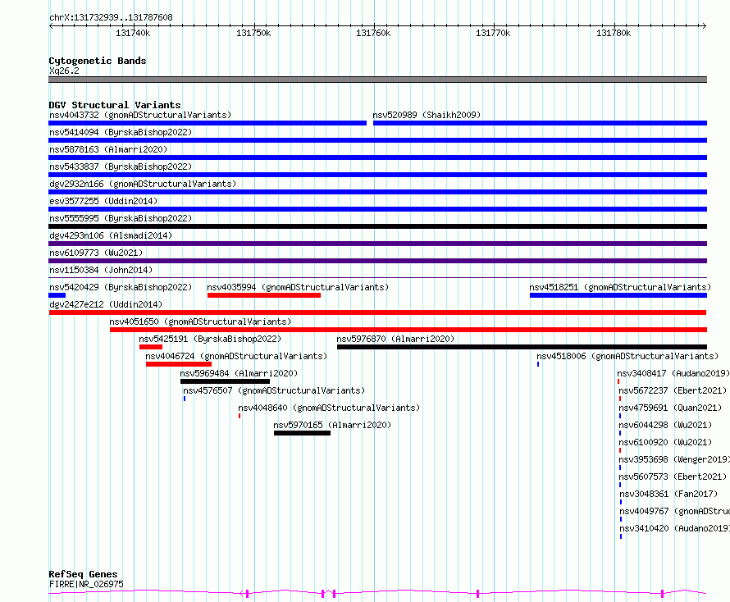Image resolution: width=730 pixels, height=602 pixels.
Task: Click the 131770k ruler position label
Action: 493,33
